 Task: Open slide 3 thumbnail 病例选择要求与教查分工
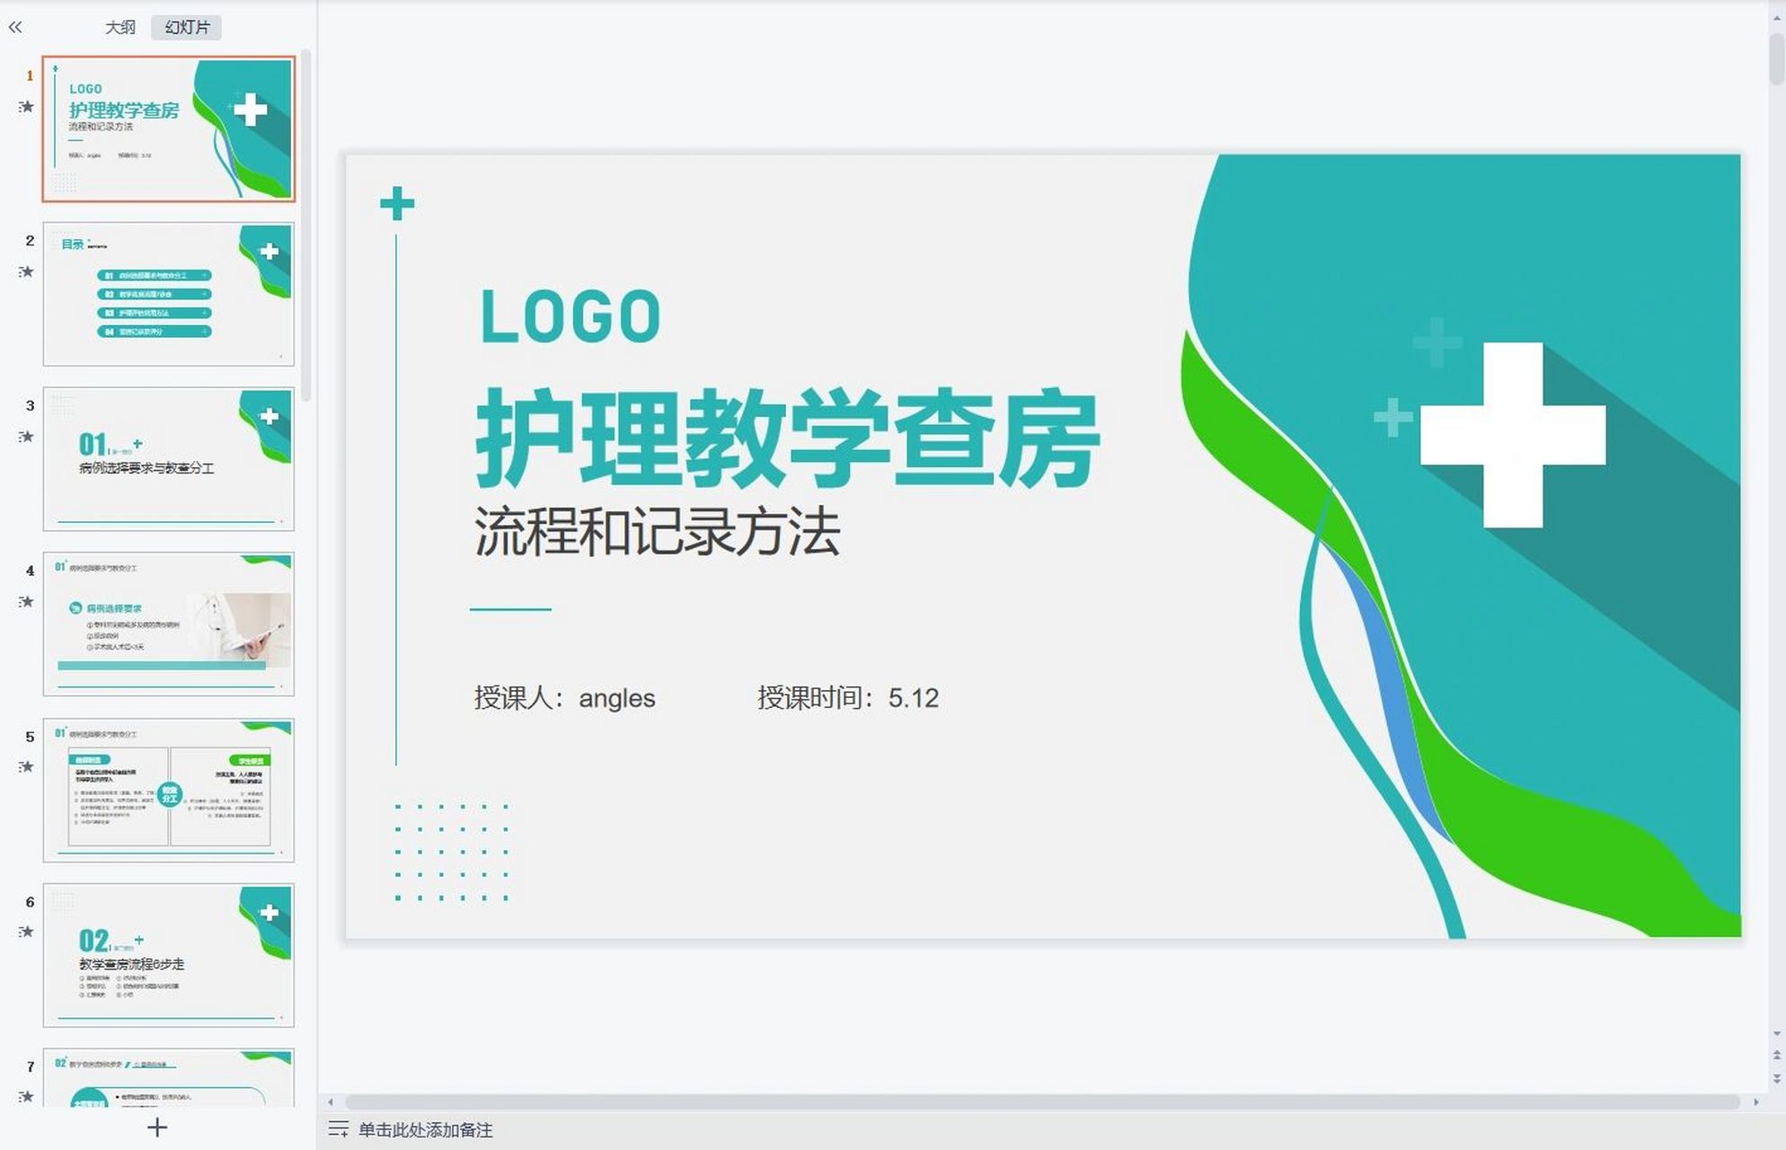click(x=169, y=456)
